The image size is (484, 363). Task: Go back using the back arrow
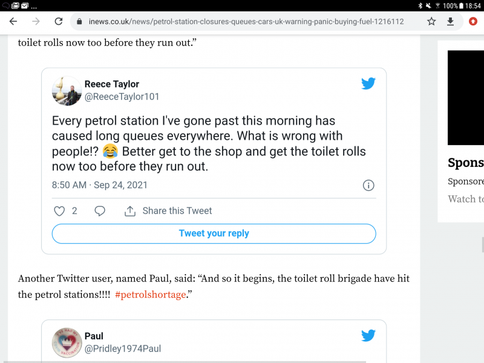pyautogui.click(x=13, y=21)
